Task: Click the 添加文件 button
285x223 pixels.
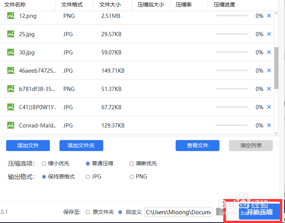Action: tap(28, 145)
